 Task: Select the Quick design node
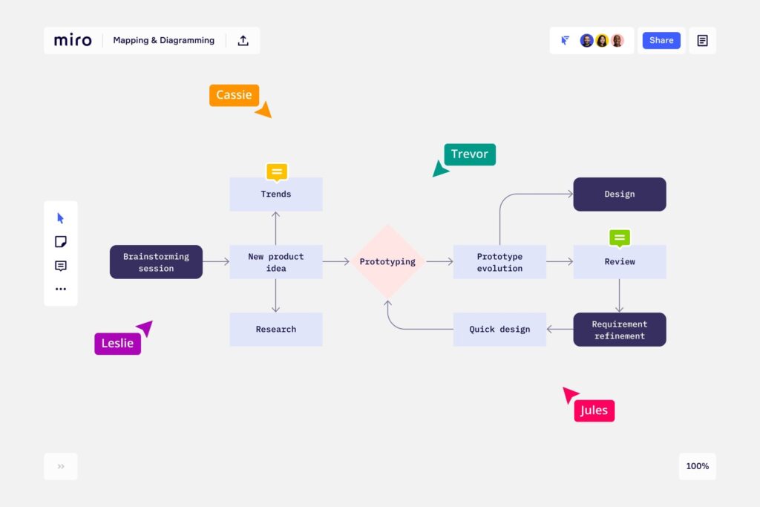click(x=499, y=330)
